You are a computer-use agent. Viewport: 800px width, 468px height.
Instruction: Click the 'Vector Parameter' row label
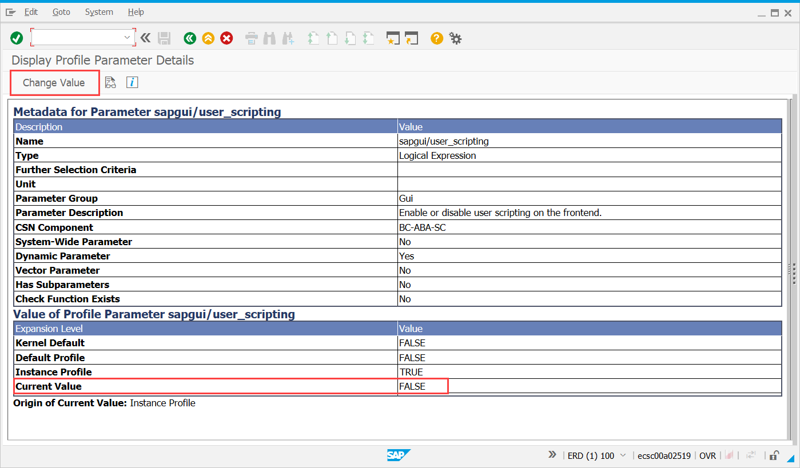click(58, 270)
